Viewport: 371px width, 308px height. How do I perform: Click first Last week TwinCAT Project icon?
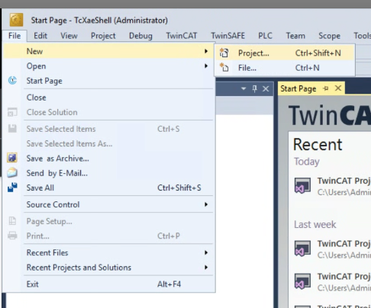pyautogui.click(x=302, y=249)
